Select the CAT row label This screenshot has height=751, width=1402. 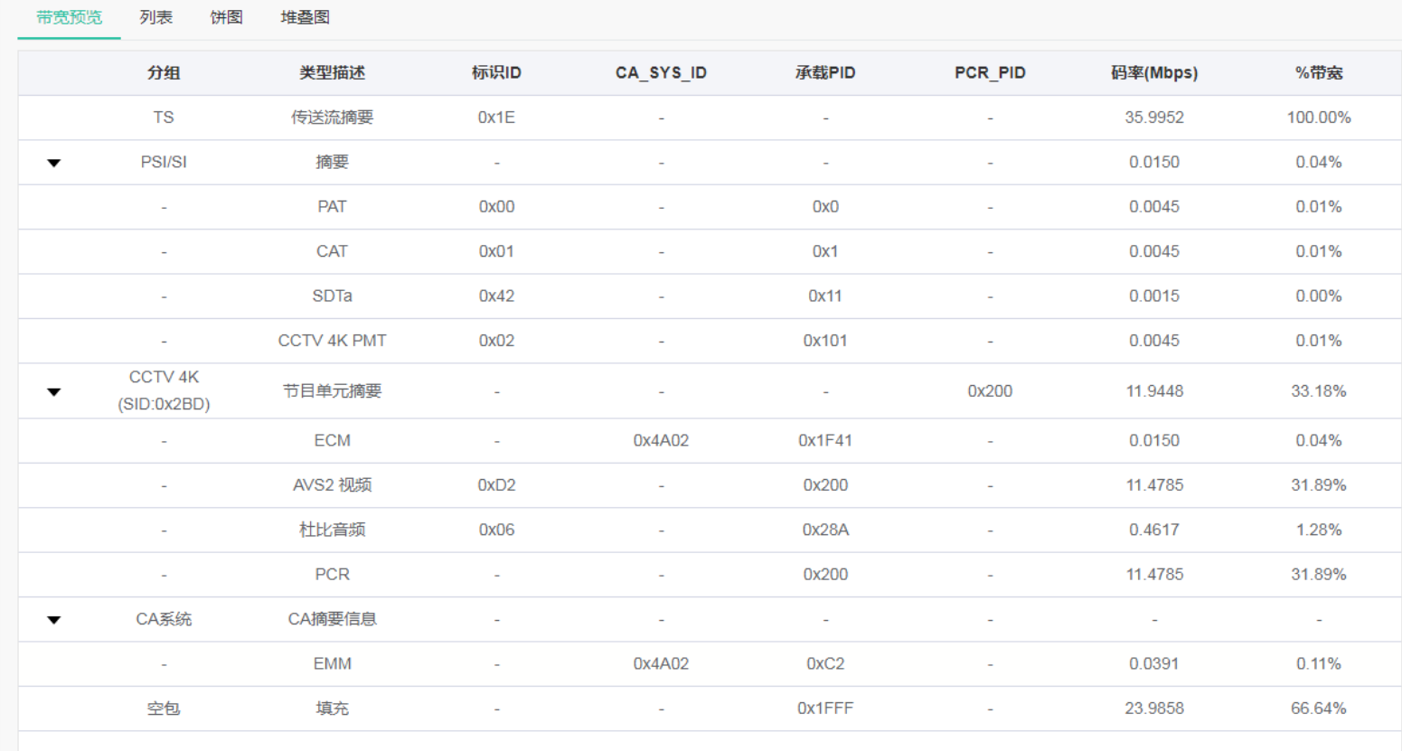coord(333,251)
